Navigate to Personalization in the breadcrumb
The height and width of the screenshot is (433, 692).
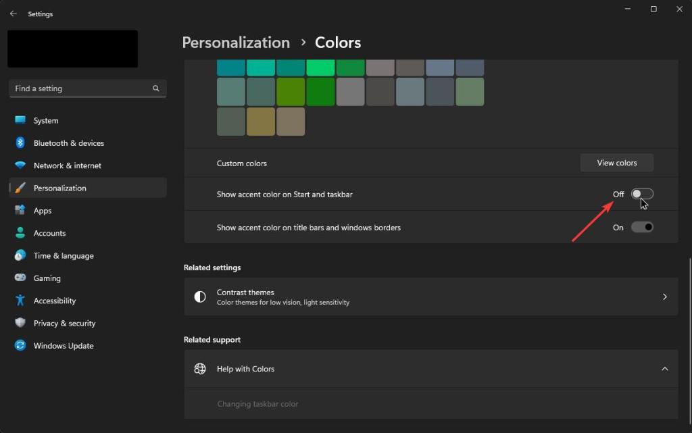pyautogui.click(x=236, y=43)
